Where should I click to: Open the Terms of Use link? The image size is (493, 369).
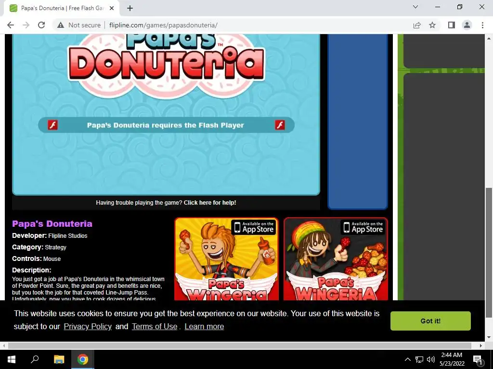(x=155, y=326)
